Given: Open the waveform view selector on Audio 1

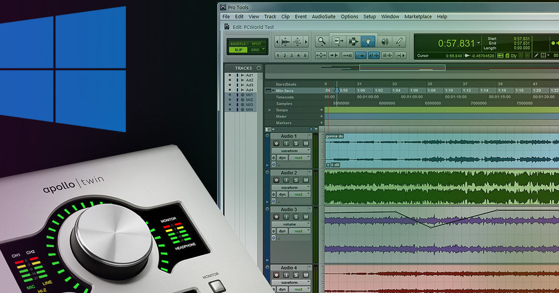Looking at the screenshot, I should point(291,151).
